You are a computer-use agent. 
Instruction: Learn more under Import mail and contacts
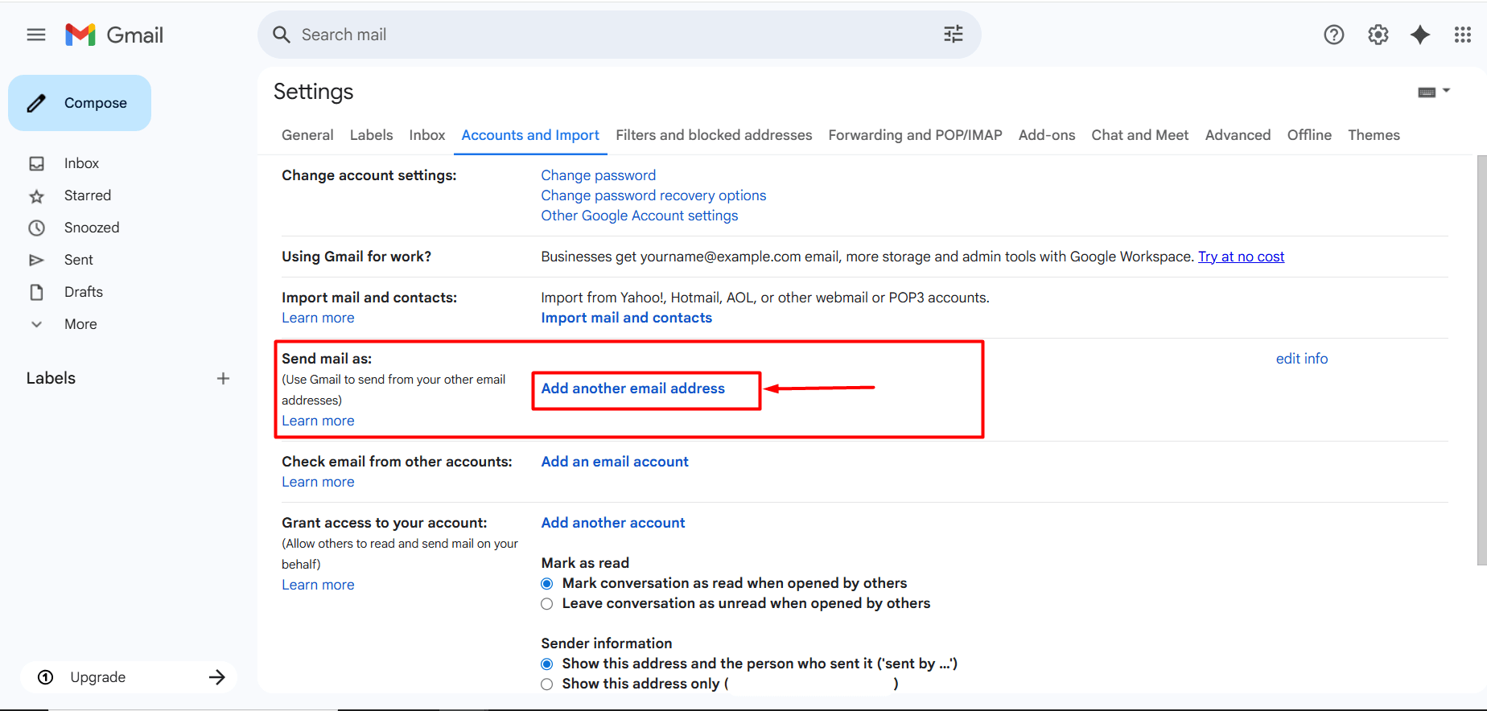[x=318, y=318]
